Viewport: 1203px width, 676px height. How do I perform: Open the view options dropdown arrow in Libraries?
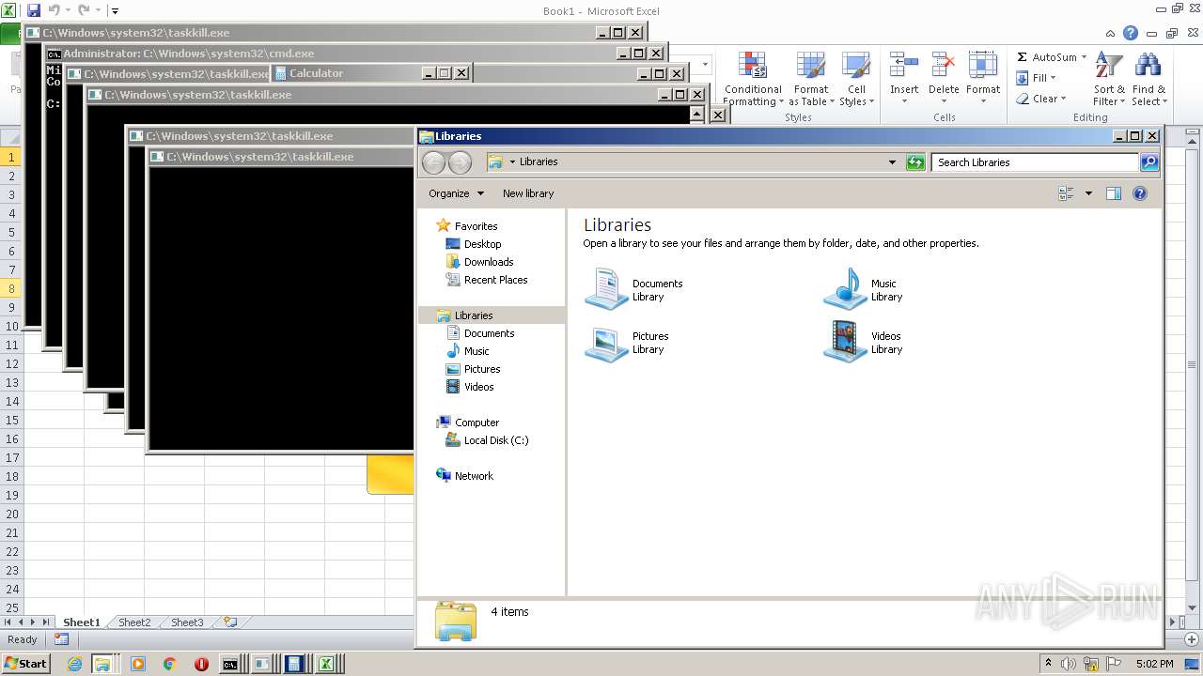(x=1088, y=193)
